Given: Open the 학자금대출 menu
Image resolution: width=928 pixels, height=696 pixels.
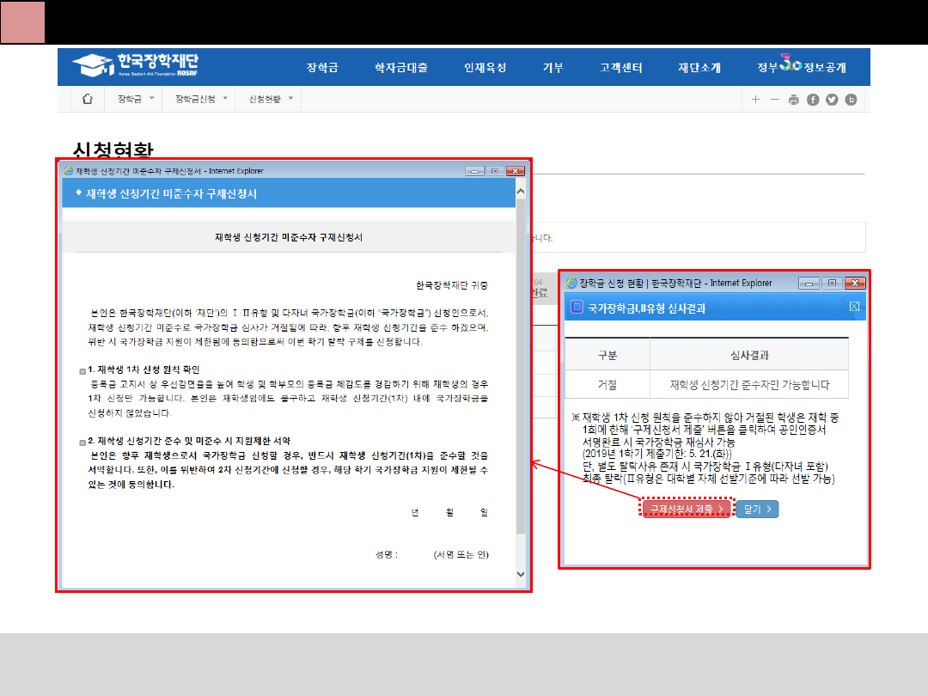Looking at the screenshot, I should [400, 68].
